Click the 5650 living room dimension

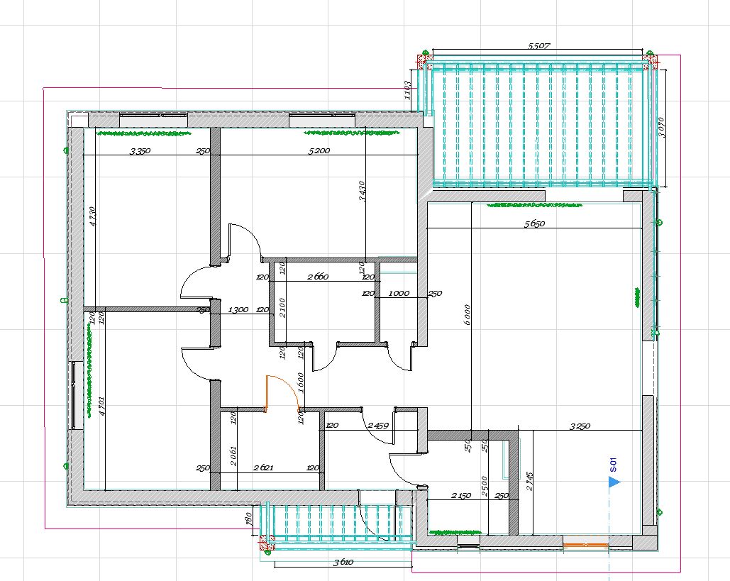[x=534, y=223]
